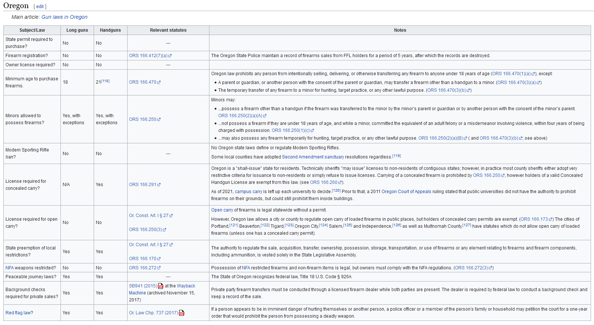The width and height of the screenshot is (594, 325).
Task: Open the PDF icon beside SB941 (2015)
Action: [x=160, y=286]
